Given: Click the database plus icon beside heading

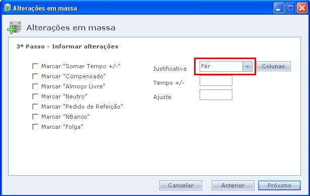Looking at the screenshot, I should pos(14,27).
